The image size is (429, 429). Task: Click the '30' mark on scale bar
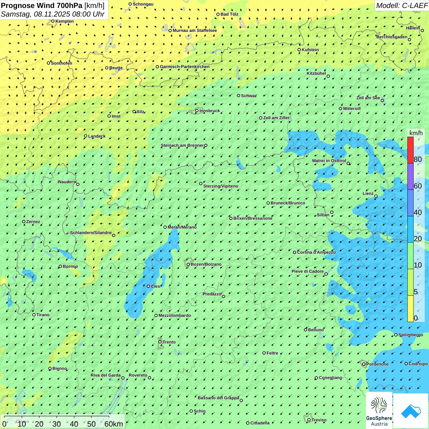click(56, 424)
